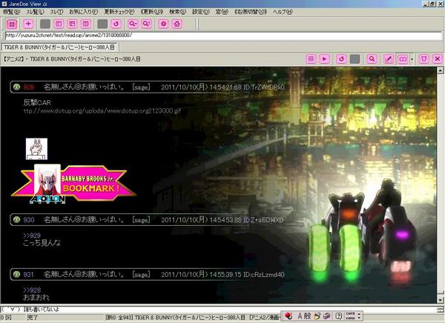Click the second gray square in main toolbar
Screen dimensions: 445x323
click(102, 24)
